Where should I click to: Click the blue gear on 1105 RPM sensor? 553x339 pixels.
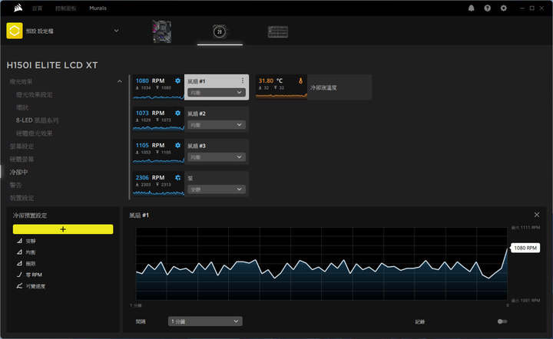click(177, 146)
